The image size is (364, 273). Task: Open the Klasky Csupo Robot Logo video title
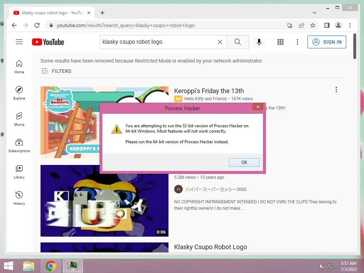point(210,247)
